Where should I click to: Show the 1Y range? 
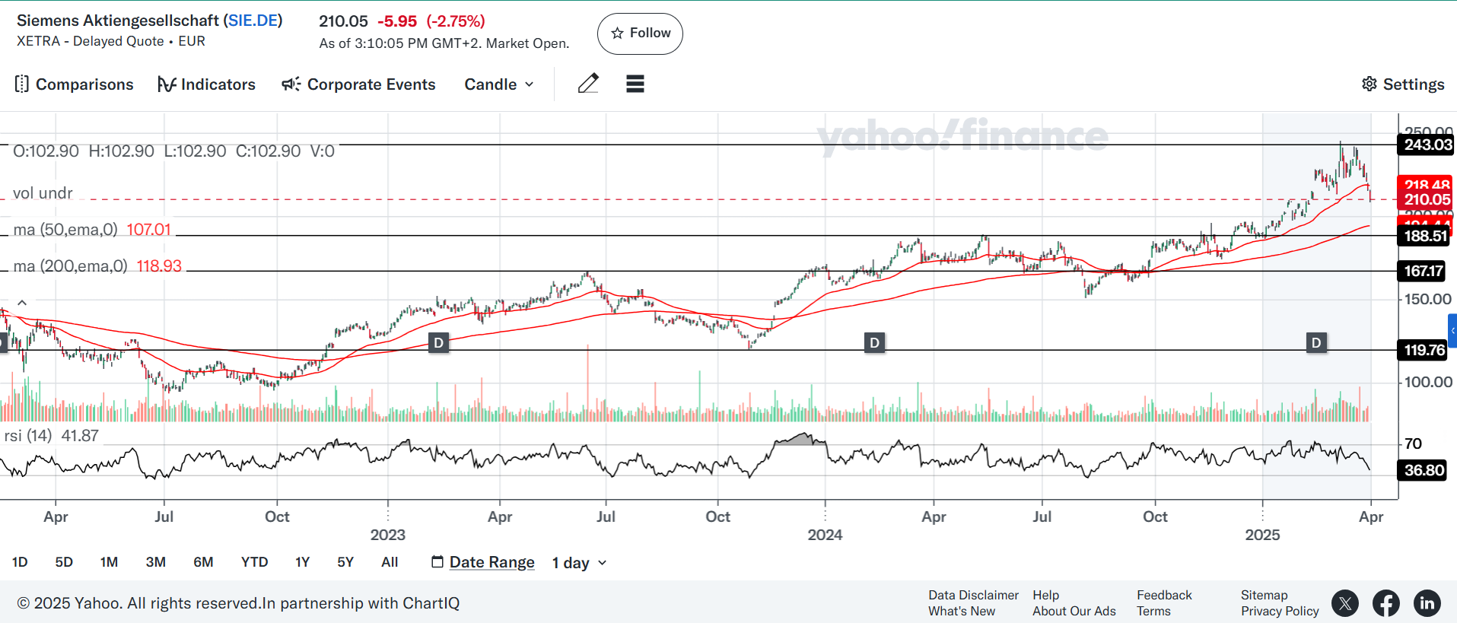coord(302,562)
